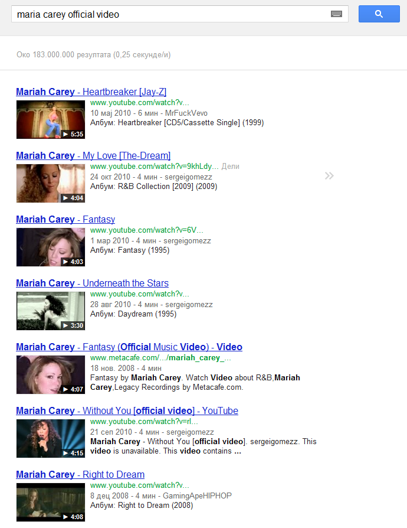Click the www.youtube.com/watch?v=9khLdy... URL
Viewport: 407px width, 528px height.
(x=155, y=167)
